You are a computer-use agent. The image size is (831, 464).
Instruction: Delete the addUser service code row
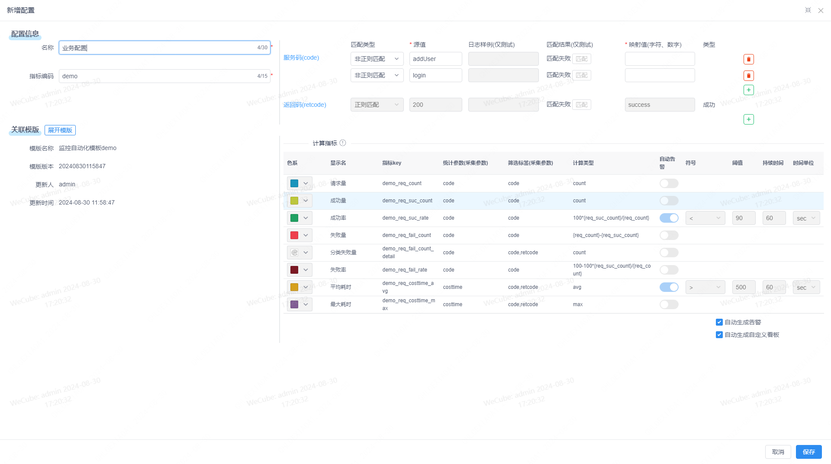tap(748, 59)
